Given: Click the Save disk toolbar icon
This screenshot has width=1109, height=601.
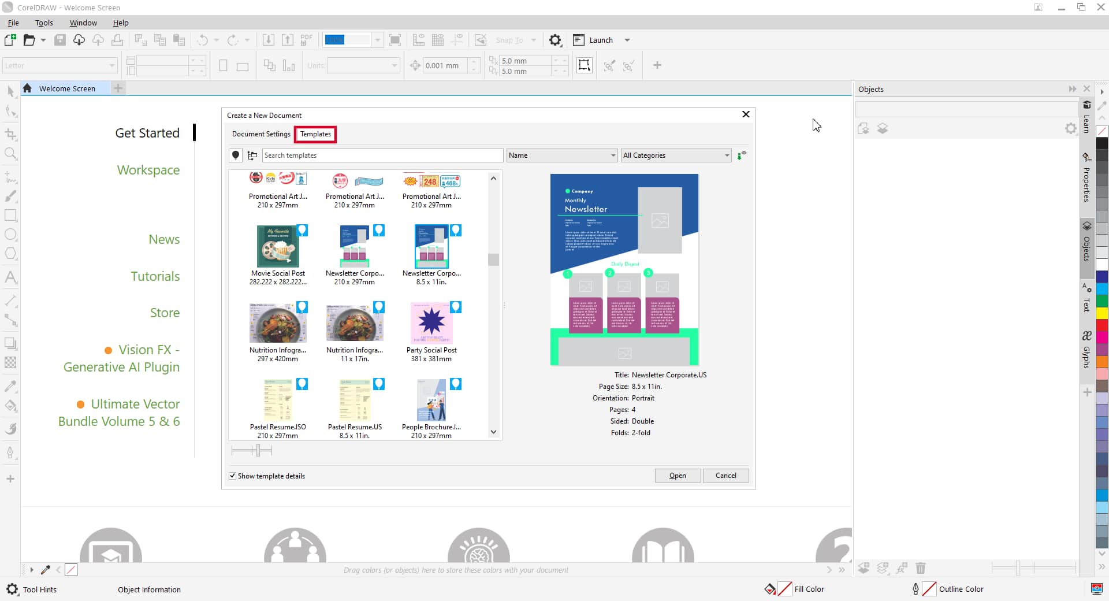Looking at the screenshot, I should [60, 40].
